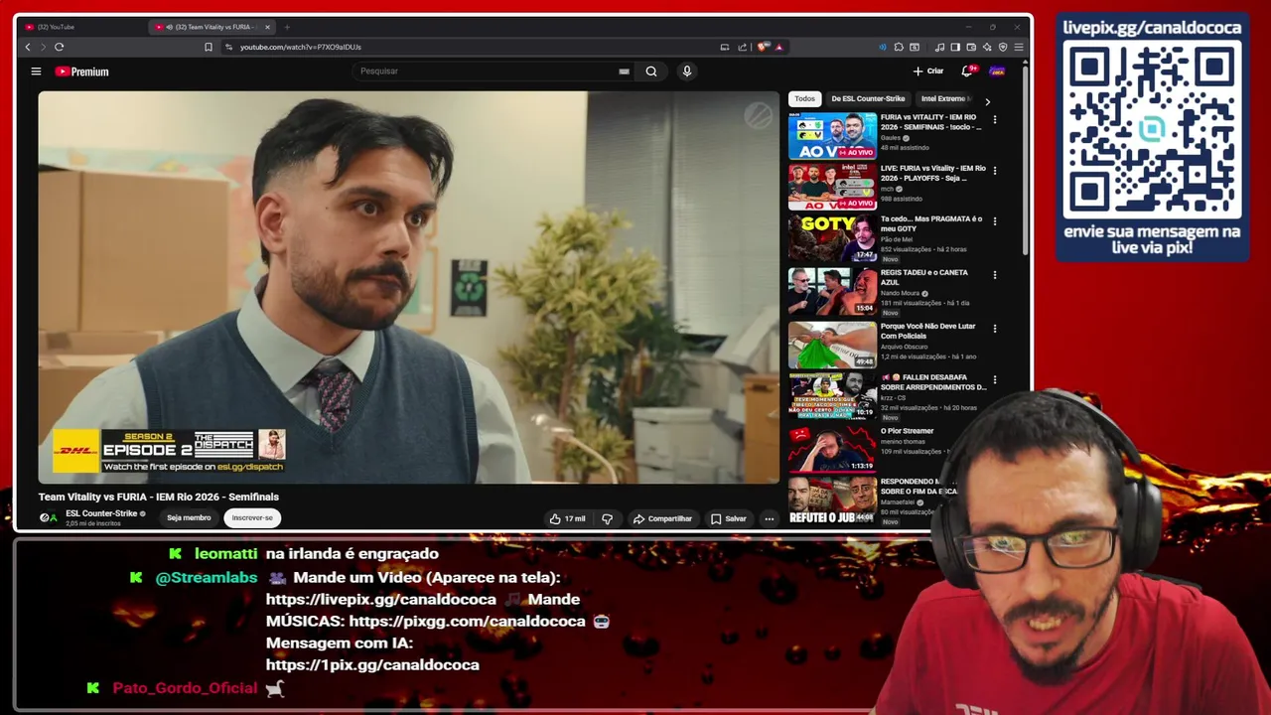Click the 'Seja membro' button
This screenshot has width=1271, height=715.
[189, 517]
